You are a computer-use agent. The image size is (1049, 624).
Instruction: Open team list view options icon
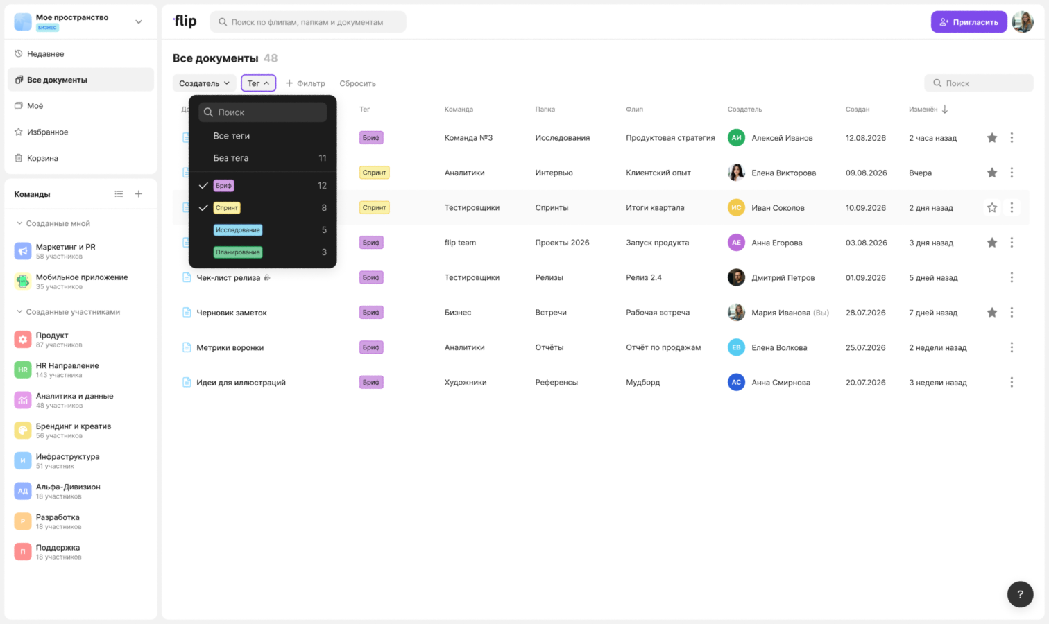click(119, 194)
